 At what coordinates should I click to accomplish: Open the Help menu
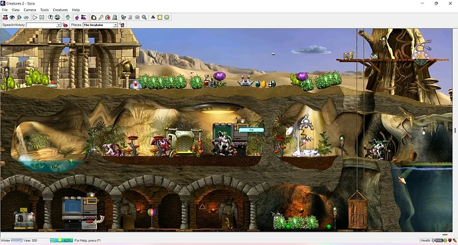(x=76, y=10)
